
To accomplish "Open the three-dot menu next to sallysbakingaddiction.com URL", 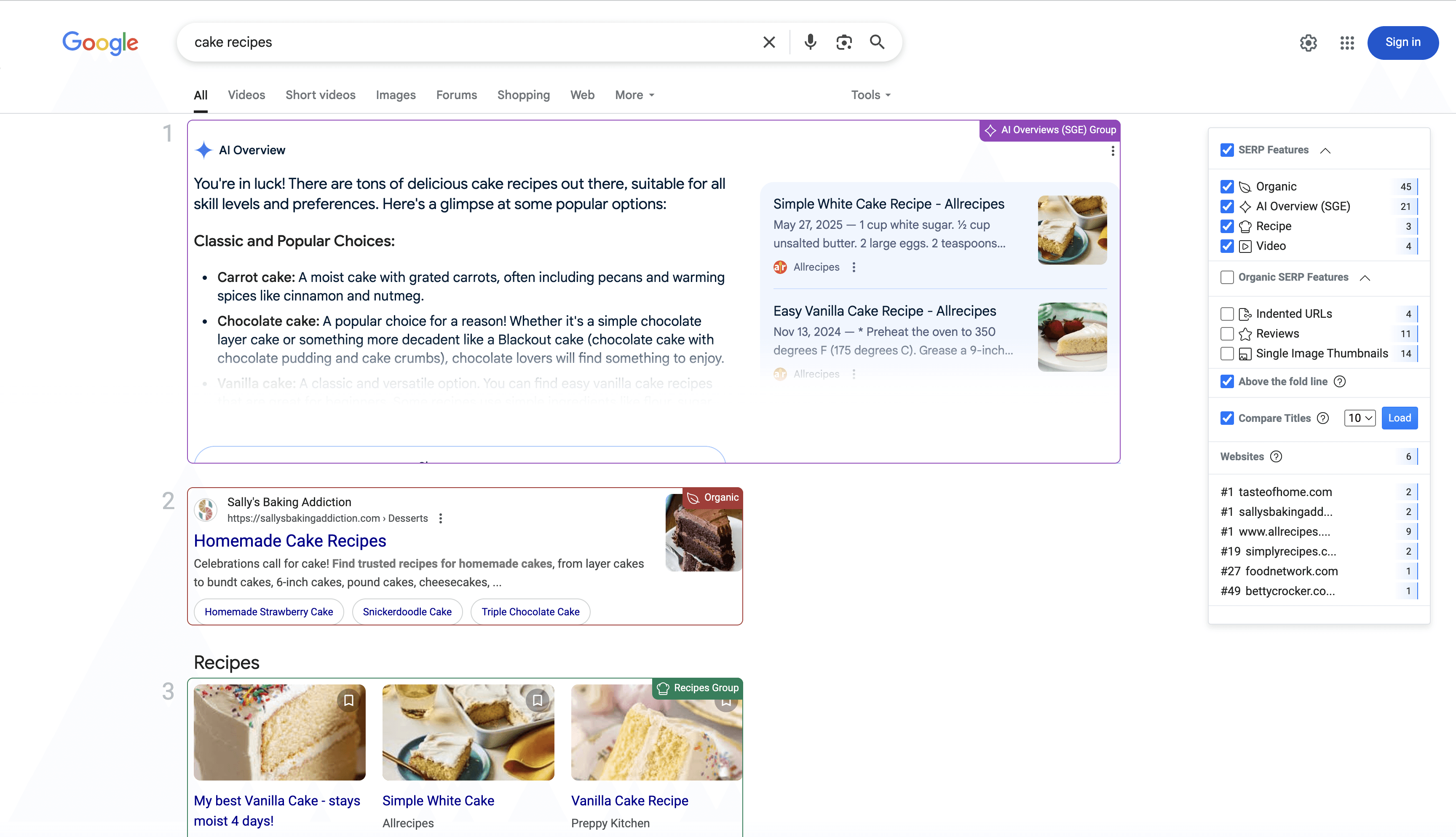I will click(x=441, y=518).
